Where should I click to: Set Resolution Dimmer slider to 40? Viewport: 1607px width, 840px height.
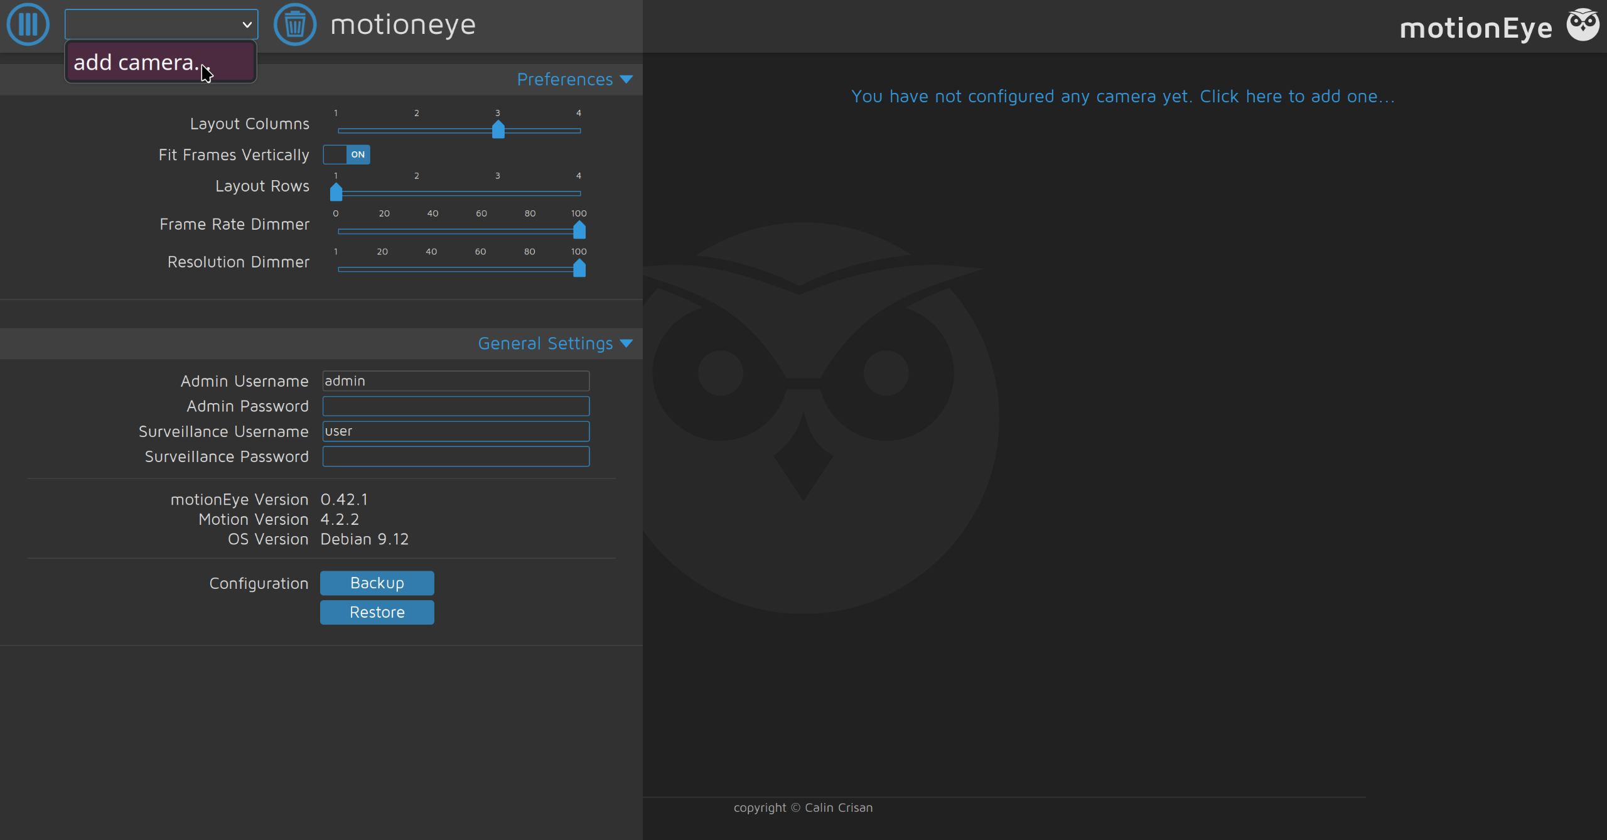coord(431,269)
